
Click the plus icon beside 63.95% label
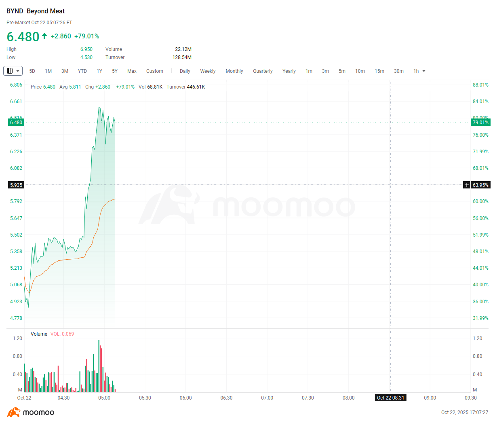467,185
